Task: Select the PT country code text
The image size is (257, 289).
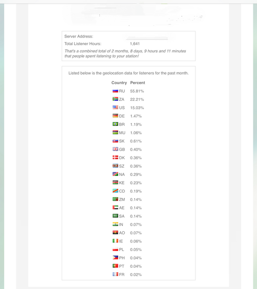Action: point(121,266)
